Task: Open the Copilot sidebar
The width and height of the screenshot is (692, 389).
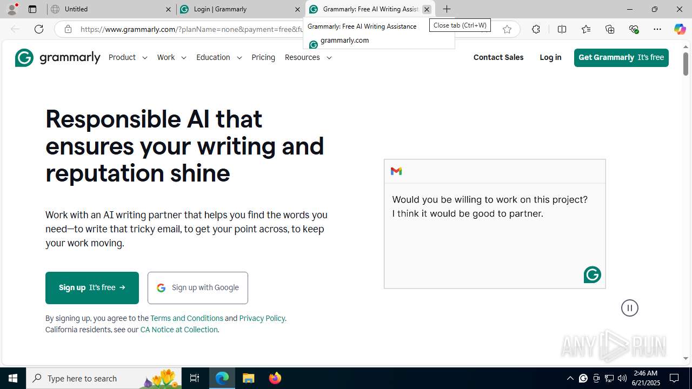Action: (680, 29)
